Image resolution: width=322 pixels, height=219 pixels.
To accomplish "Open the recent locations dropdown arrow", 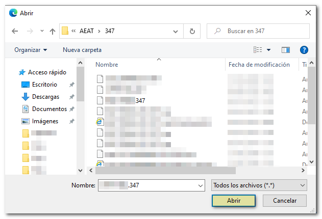I will click(x=42, y=31).
